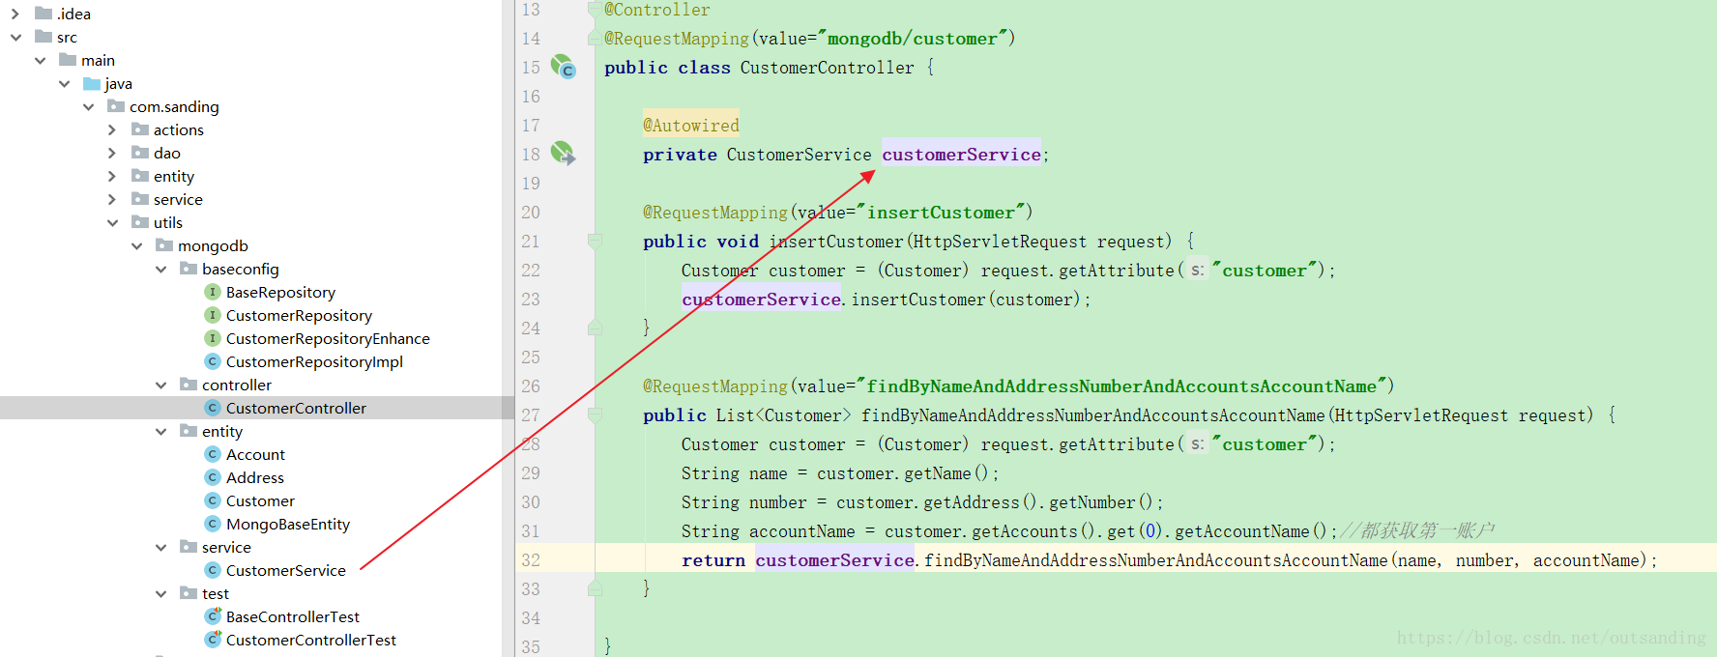Toggle the code fold marker on line 27

pos(595,414)
